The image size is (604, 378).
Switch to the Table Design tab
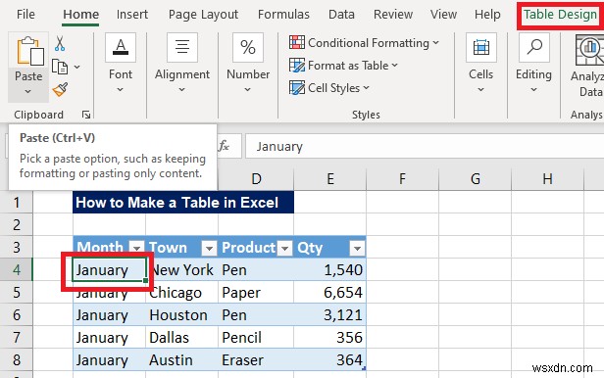coord(560,15)
